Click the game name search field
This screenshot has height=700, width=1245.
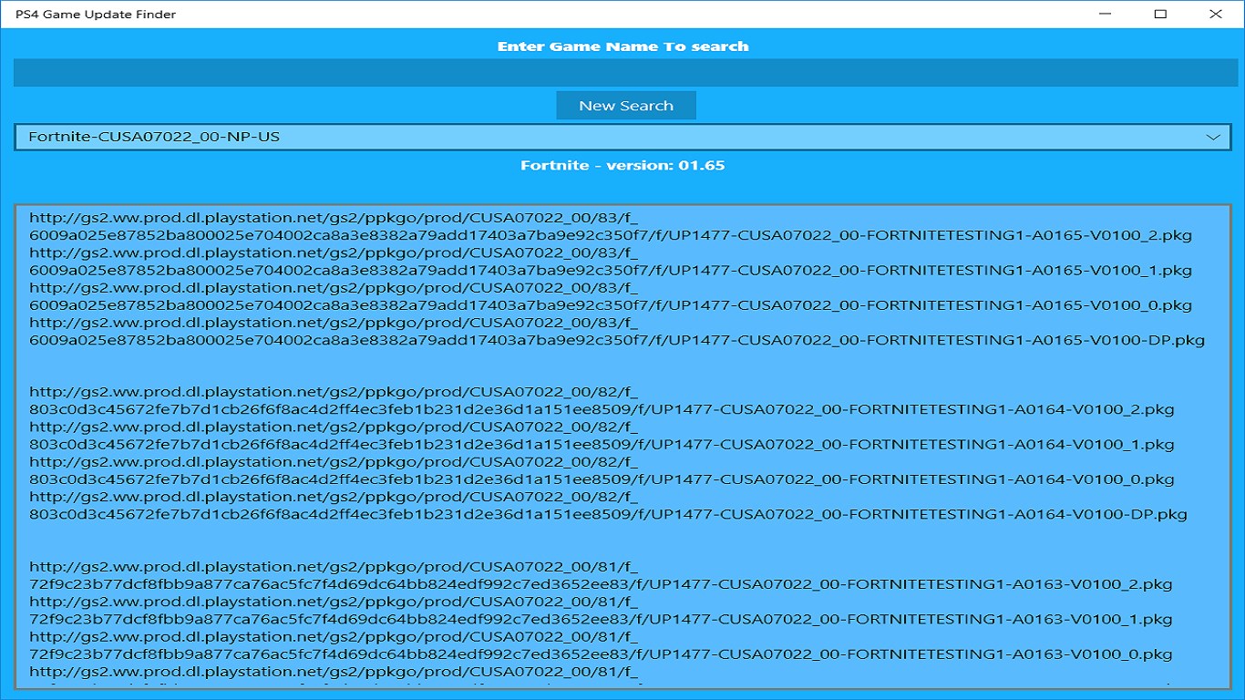[x=624, y=73]
